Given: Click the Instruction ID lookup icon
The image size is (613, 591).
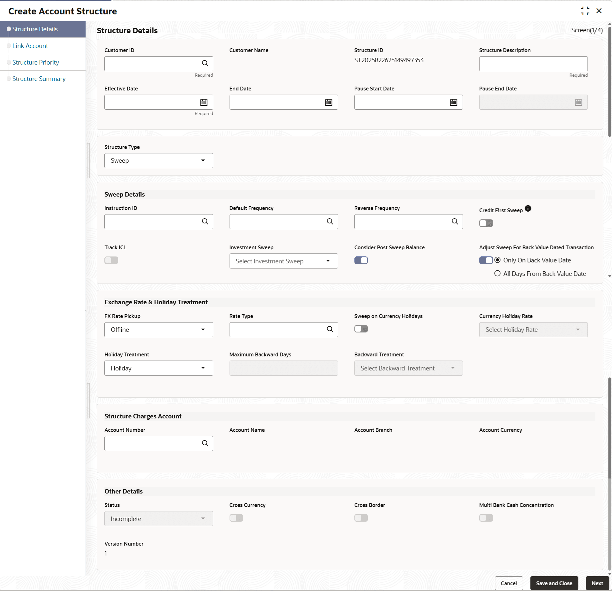Looking at the screenshot, I should coord(205,222).
